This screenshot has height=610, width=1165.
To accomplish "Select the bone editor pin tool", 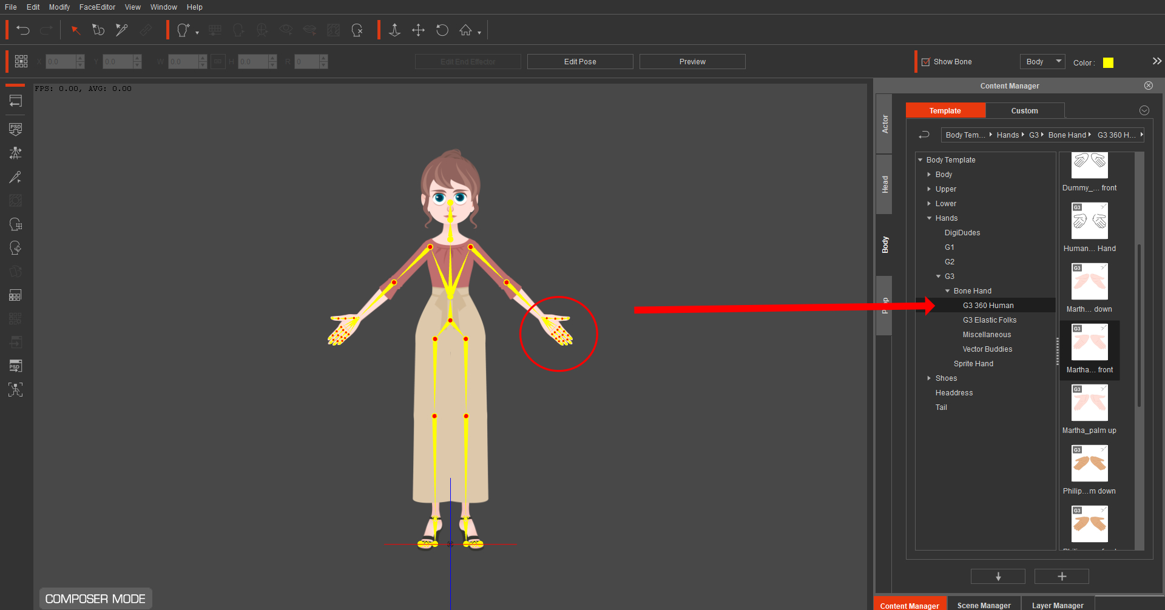I will 122,30.
